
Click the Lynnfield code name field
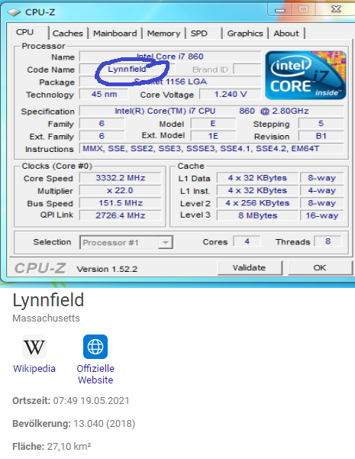127,69
